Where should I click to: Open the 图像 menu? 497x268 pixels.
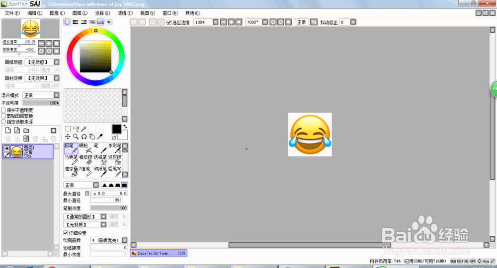point(57,13)
